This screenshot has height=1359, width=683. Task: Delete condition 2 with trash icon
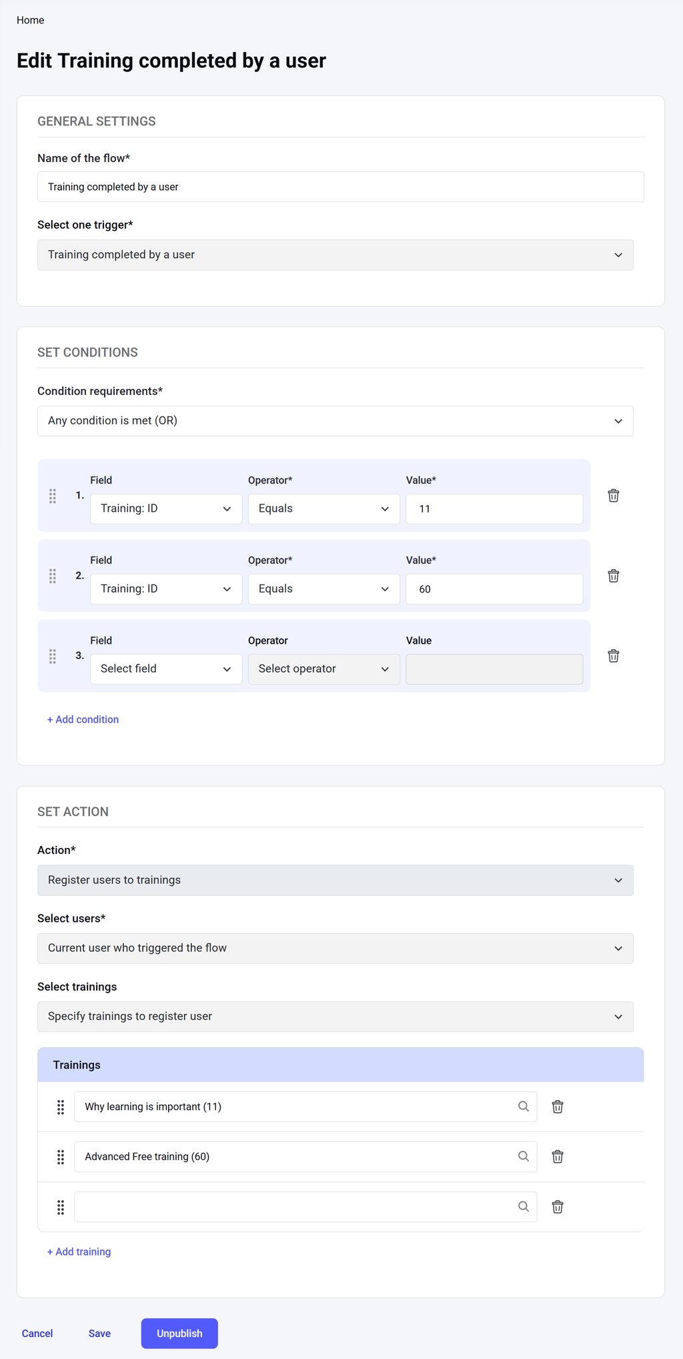pyautogui.click(x=614, y=576)
